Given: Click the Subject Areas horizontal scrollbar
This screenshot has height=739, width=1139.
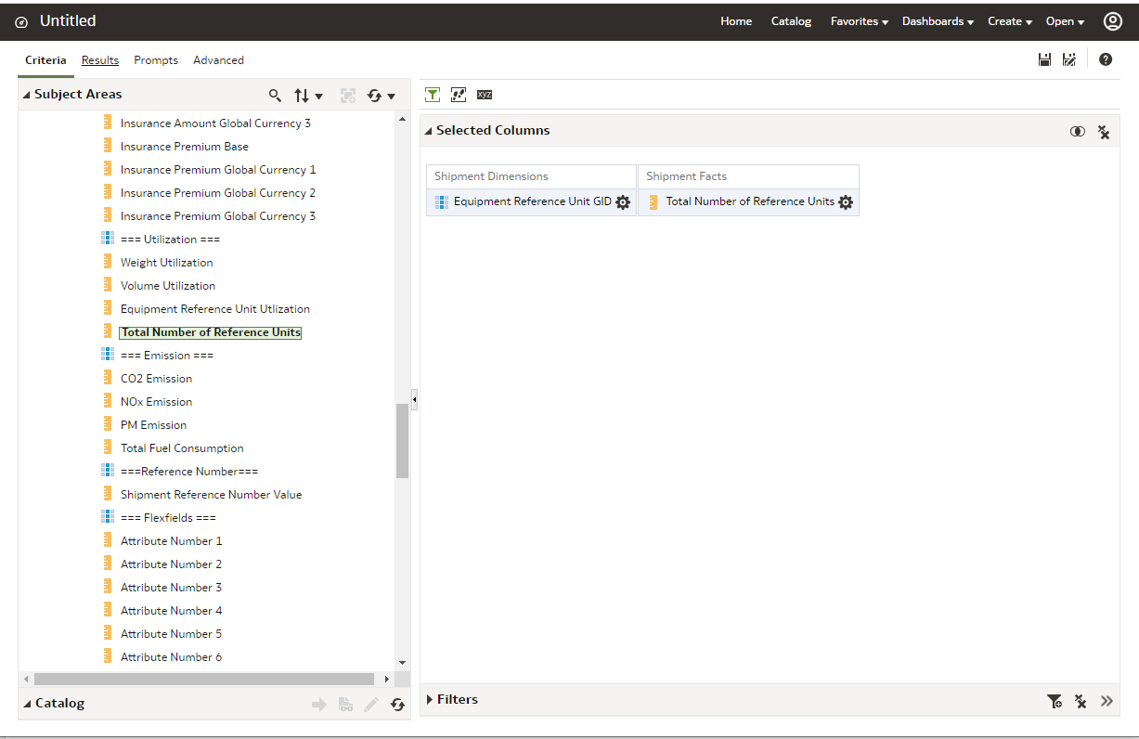Looking at the screenshot, I should (203, 680).
